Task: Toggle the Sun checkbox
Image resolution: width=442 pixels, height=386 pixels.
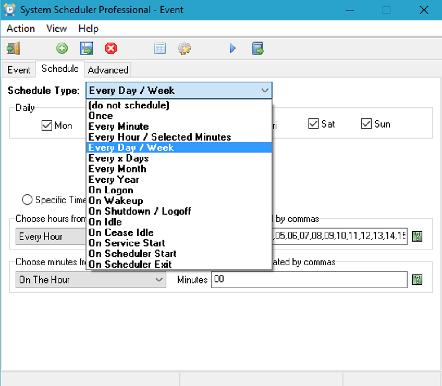Action: click(x=366, y=124)
